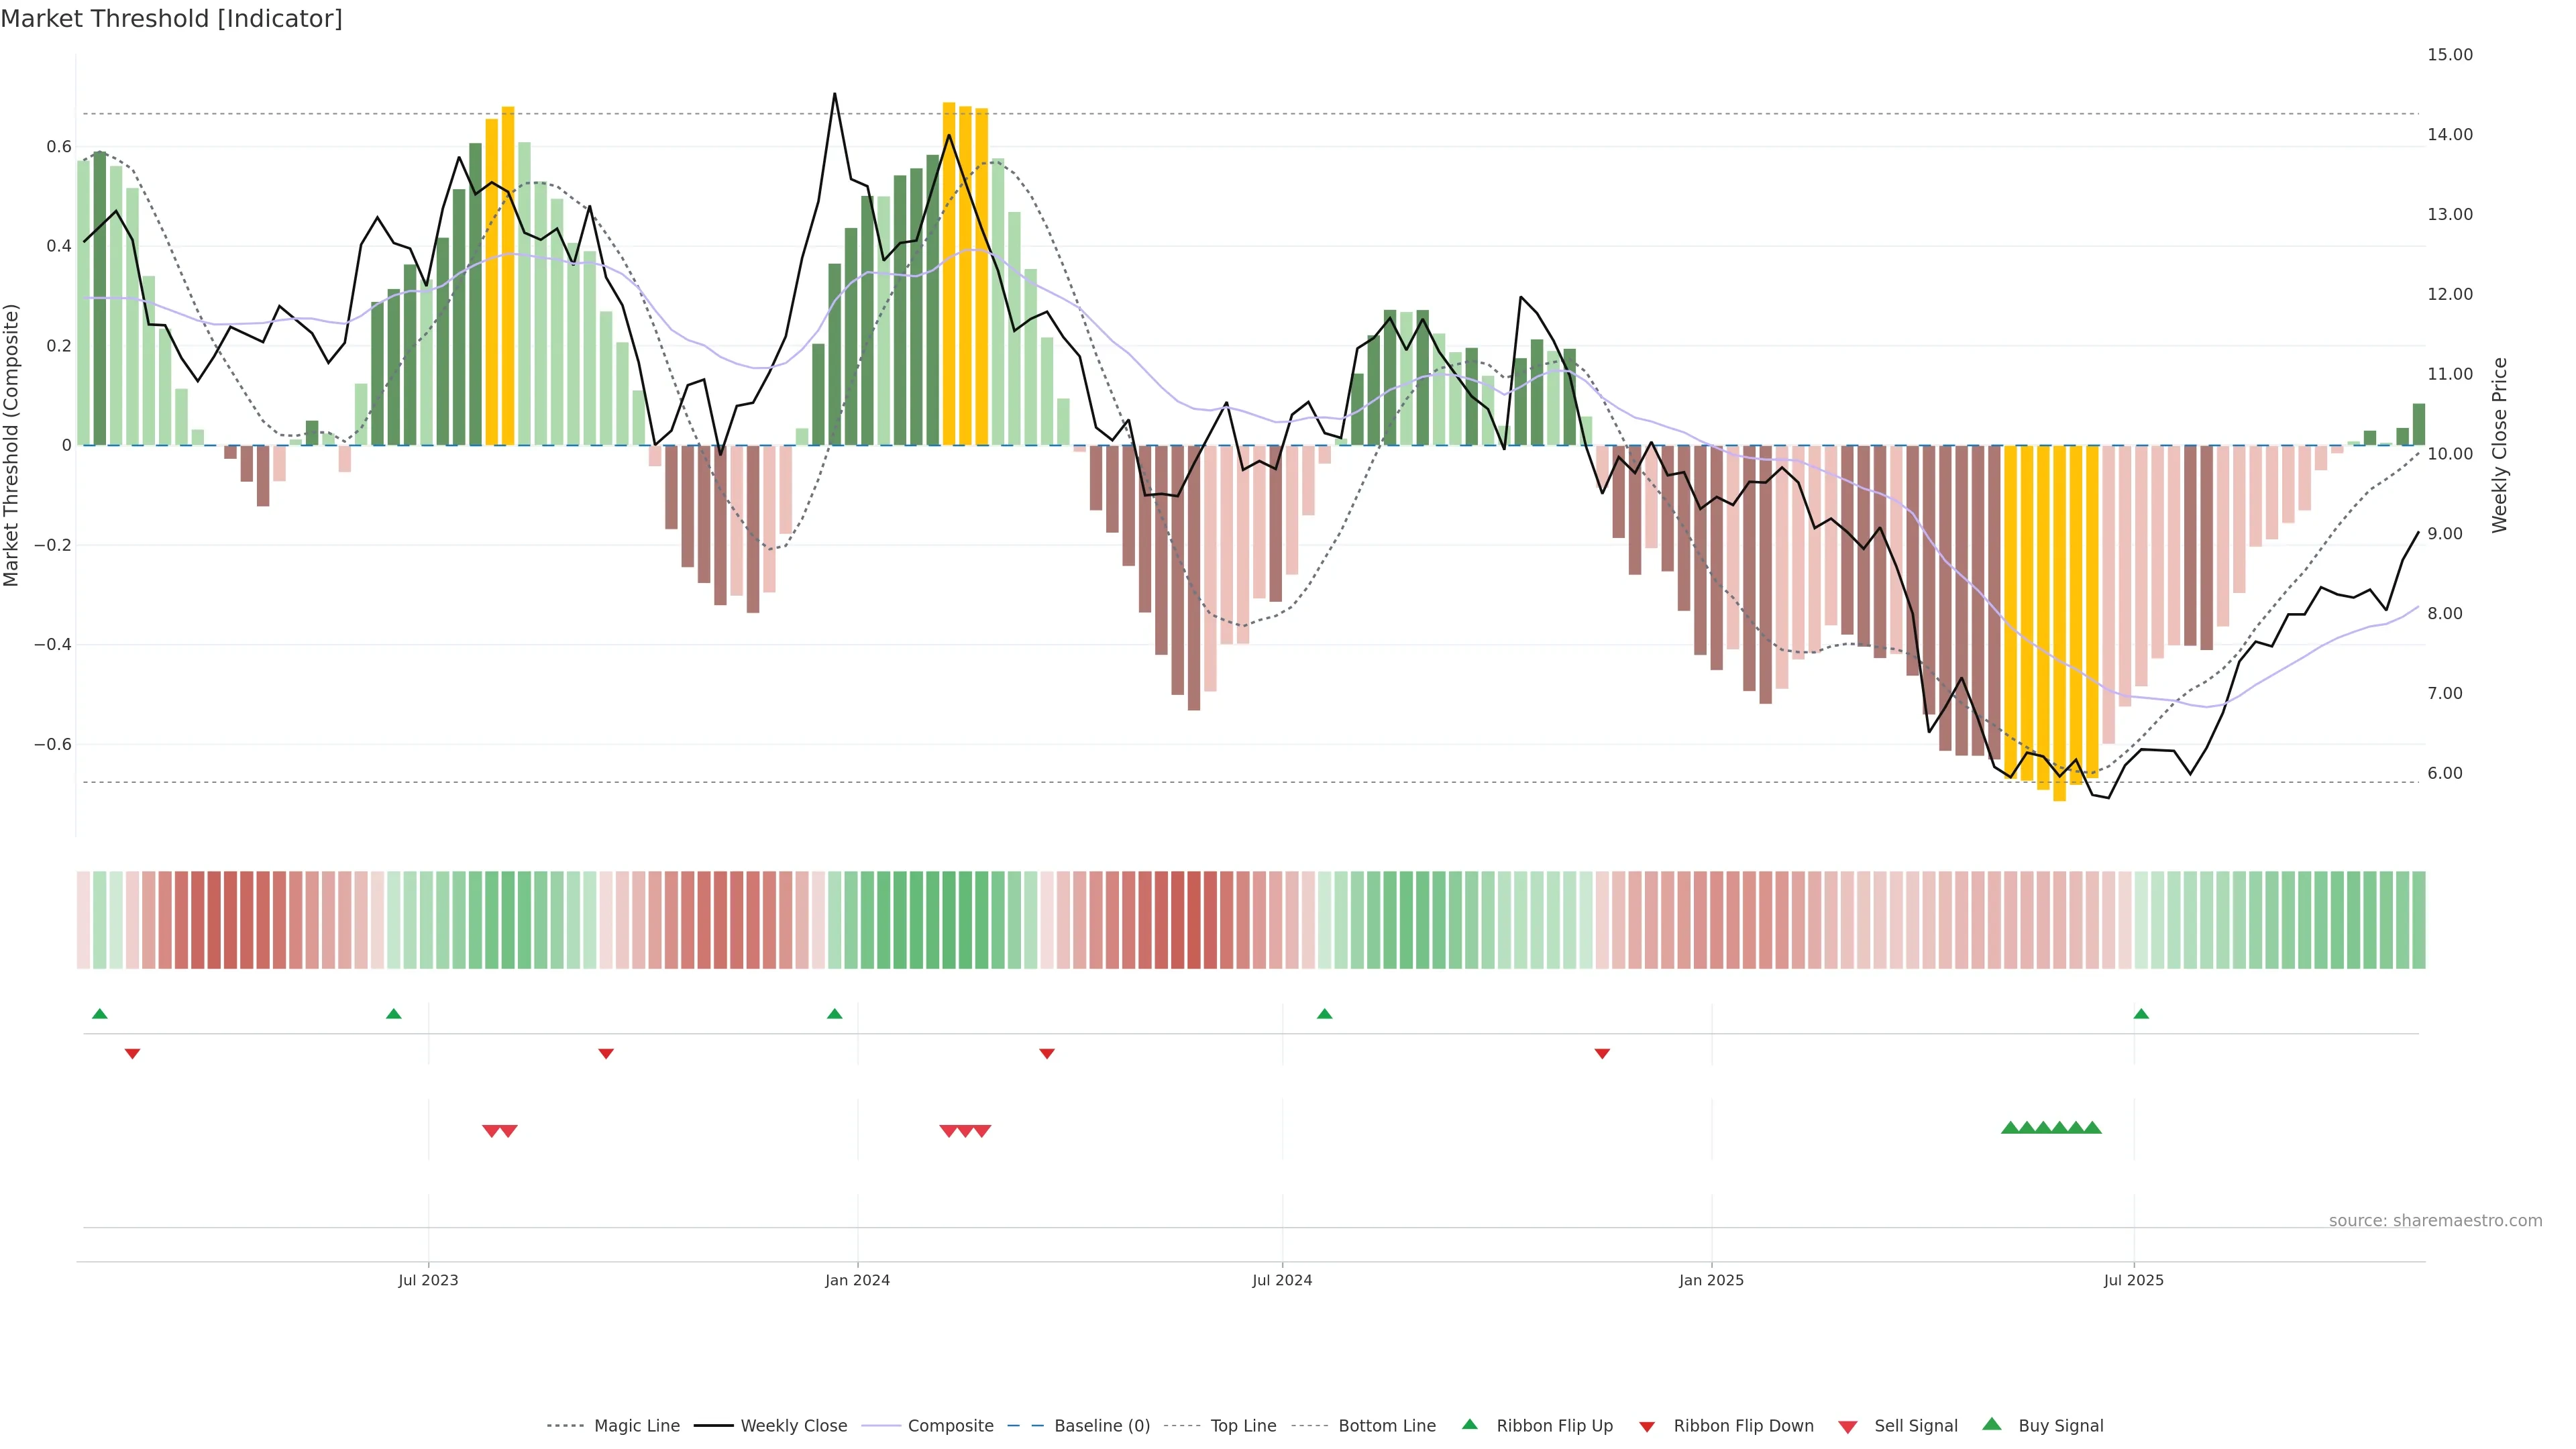Click the Buy Signal legend triangle icon
Image resolution: width=2576 pixels, height=1449 pixels.
click(x=1991, y=1424)
